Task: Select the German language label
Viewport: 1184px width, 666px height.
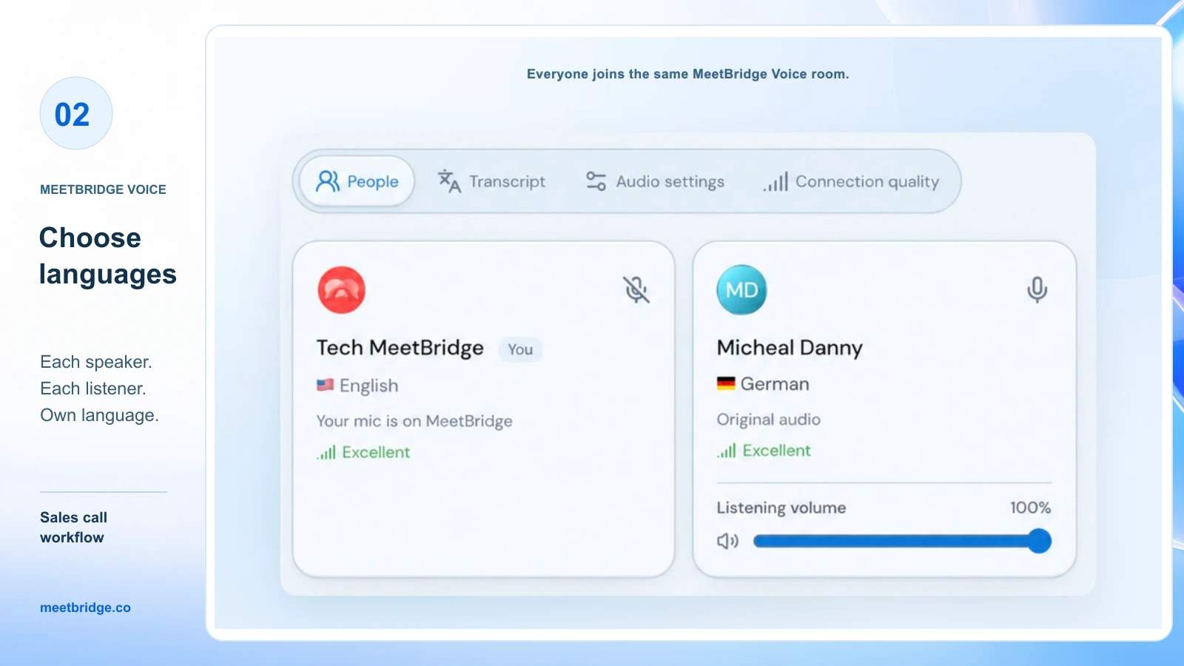Action: 775,384
